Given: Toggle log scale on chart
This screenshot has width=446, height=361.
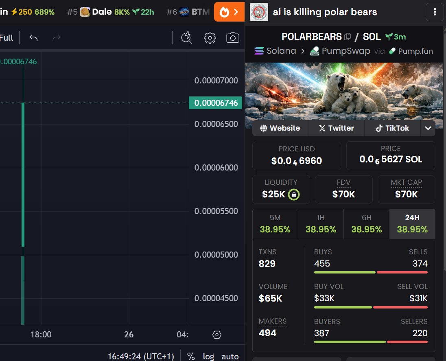Looking at the screenshot, I should tap(208, 356).
